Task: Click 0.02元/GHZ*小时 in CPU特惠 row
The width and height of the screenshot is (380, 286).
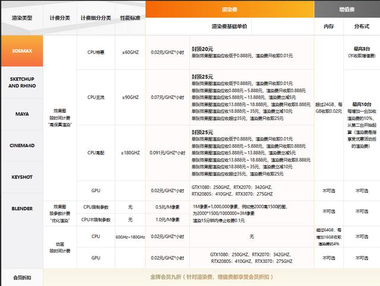Action: coord(167,52)
